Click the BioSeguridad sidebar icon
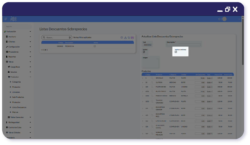The width and height of the screenshot is (250, 145). 7,122
